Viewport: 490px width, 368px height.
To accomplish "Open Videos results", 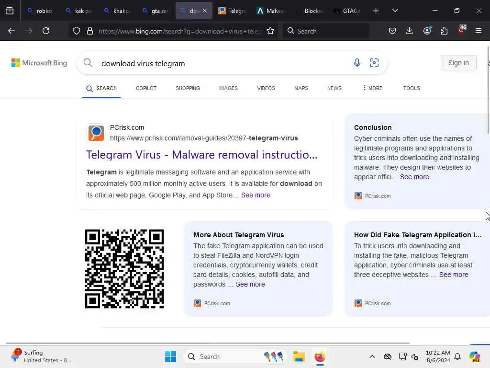I will pos(266,88).
